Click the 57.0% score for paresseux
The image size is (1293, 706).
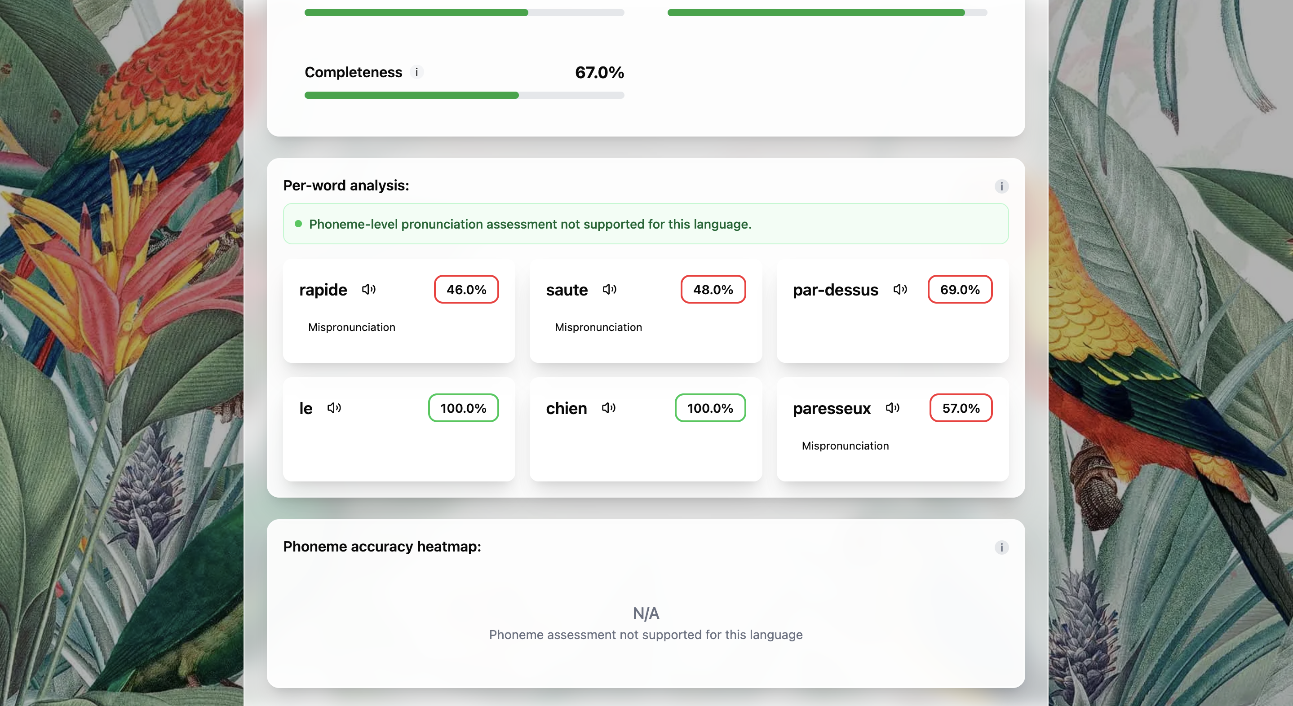tap(961, 408)
